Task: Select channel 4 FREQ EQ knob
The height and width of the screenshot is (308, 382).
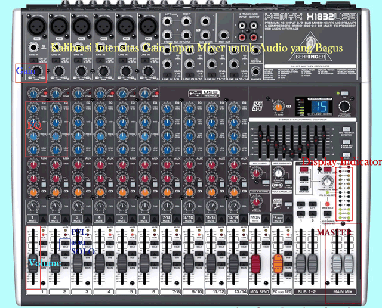Action: 100,136
